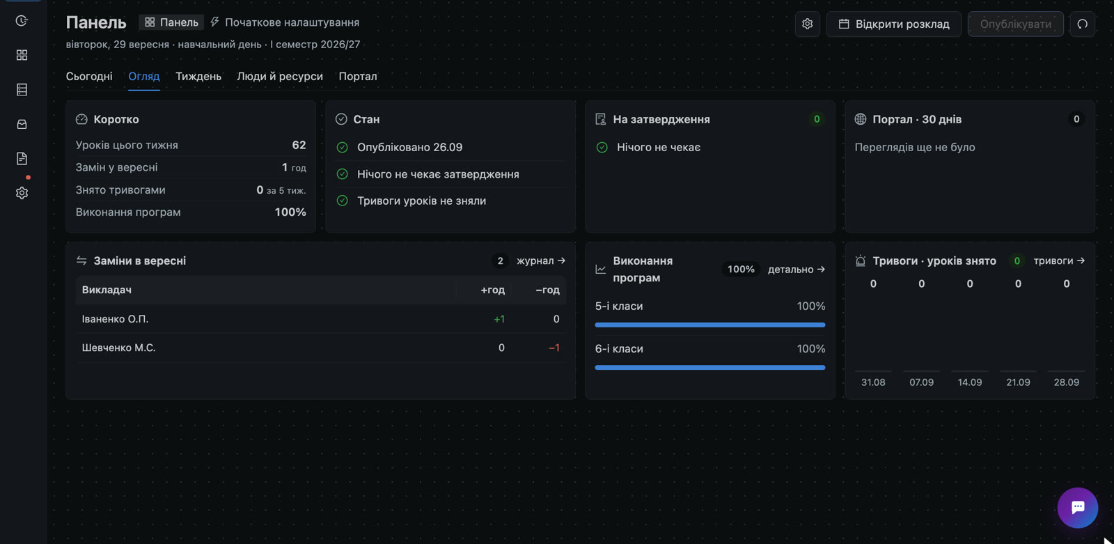Click the 5-і класи progress bar
The width and height of the screenshot is (1114, 544).
(710, 325)
